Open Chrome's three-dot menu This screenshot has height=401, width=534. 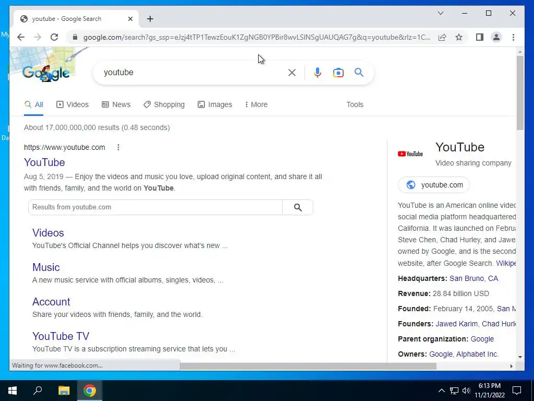(x=513, y=37)
